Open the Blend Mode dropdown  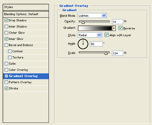click(92, 15)
